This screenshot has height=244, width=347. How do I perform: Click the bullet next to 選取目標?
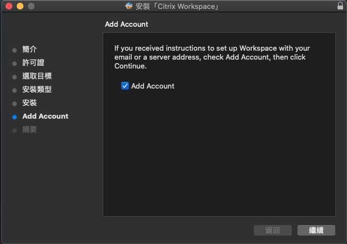pos(15,76)
